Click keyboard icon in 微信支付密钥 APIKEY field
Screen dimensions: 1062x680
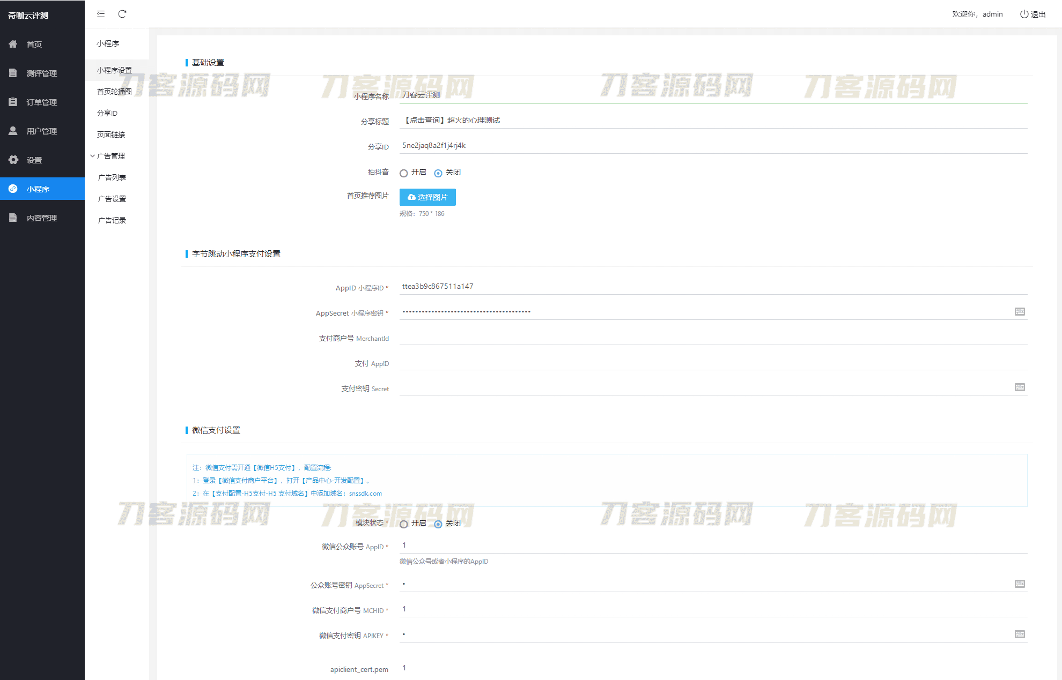click(1020, 634)
